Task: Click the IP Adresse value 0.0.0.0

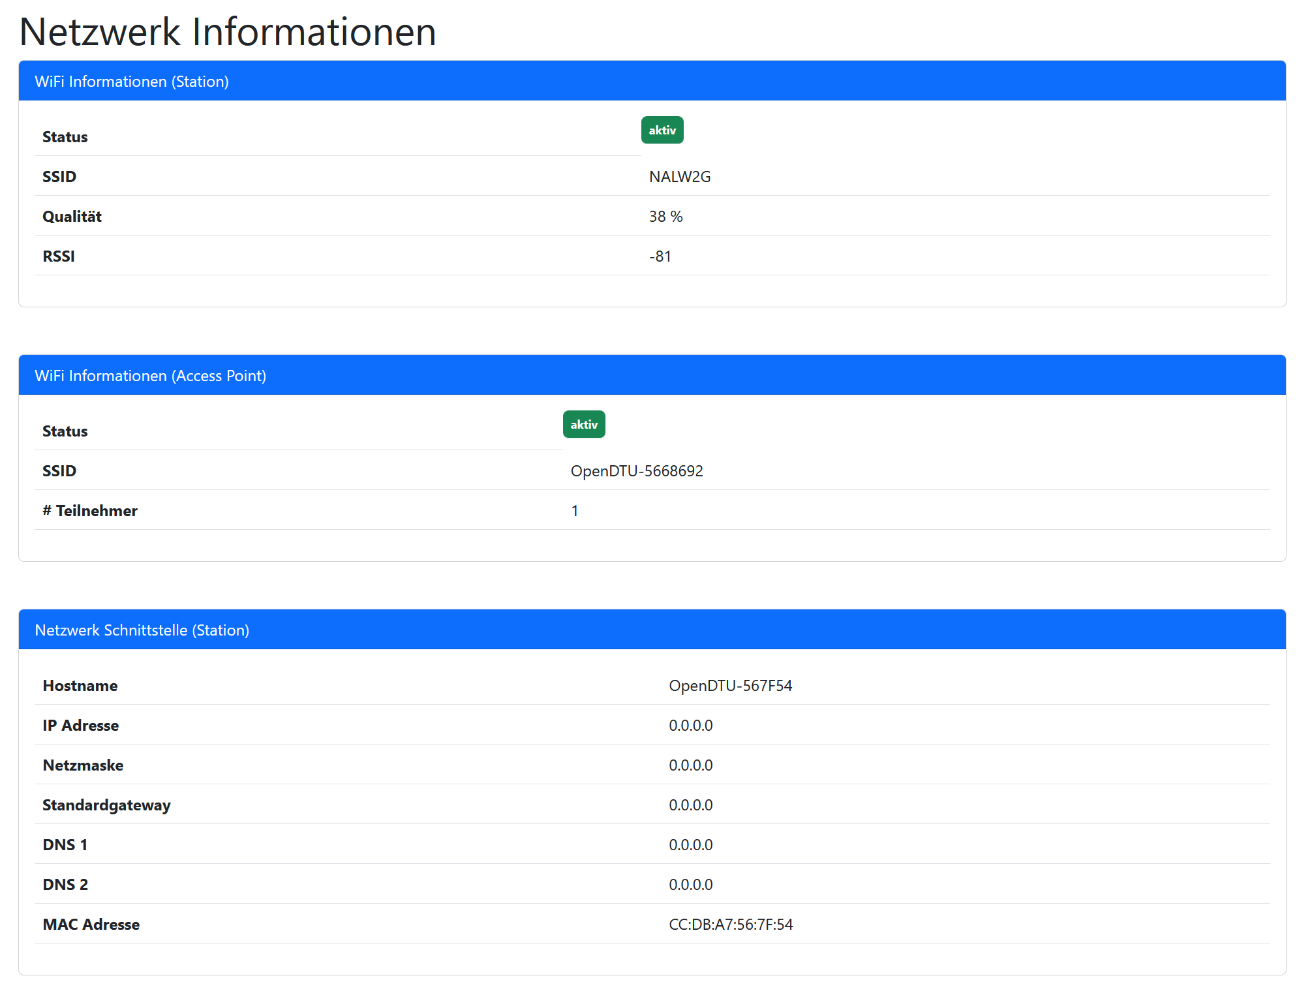Action: tap(690, 725)
